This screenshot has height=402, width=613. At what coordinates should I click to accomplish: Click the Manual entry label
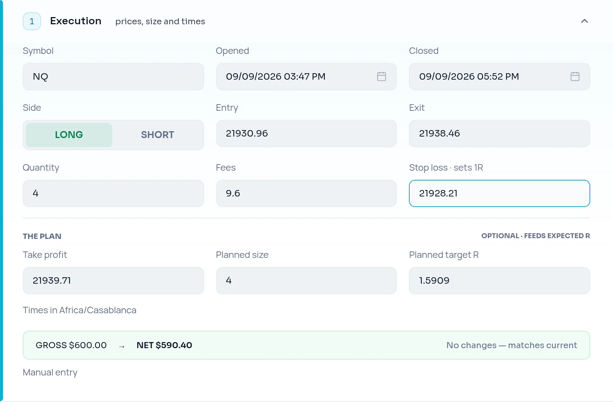[x=50, y=372]
